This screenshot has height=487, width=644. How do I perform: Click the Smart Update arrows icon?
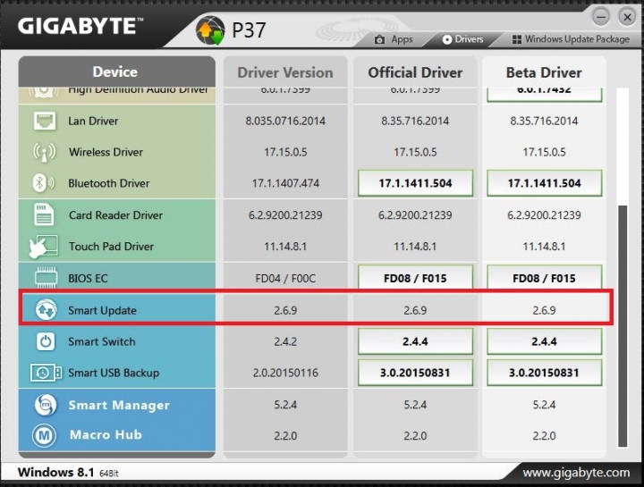coord(46,310)
